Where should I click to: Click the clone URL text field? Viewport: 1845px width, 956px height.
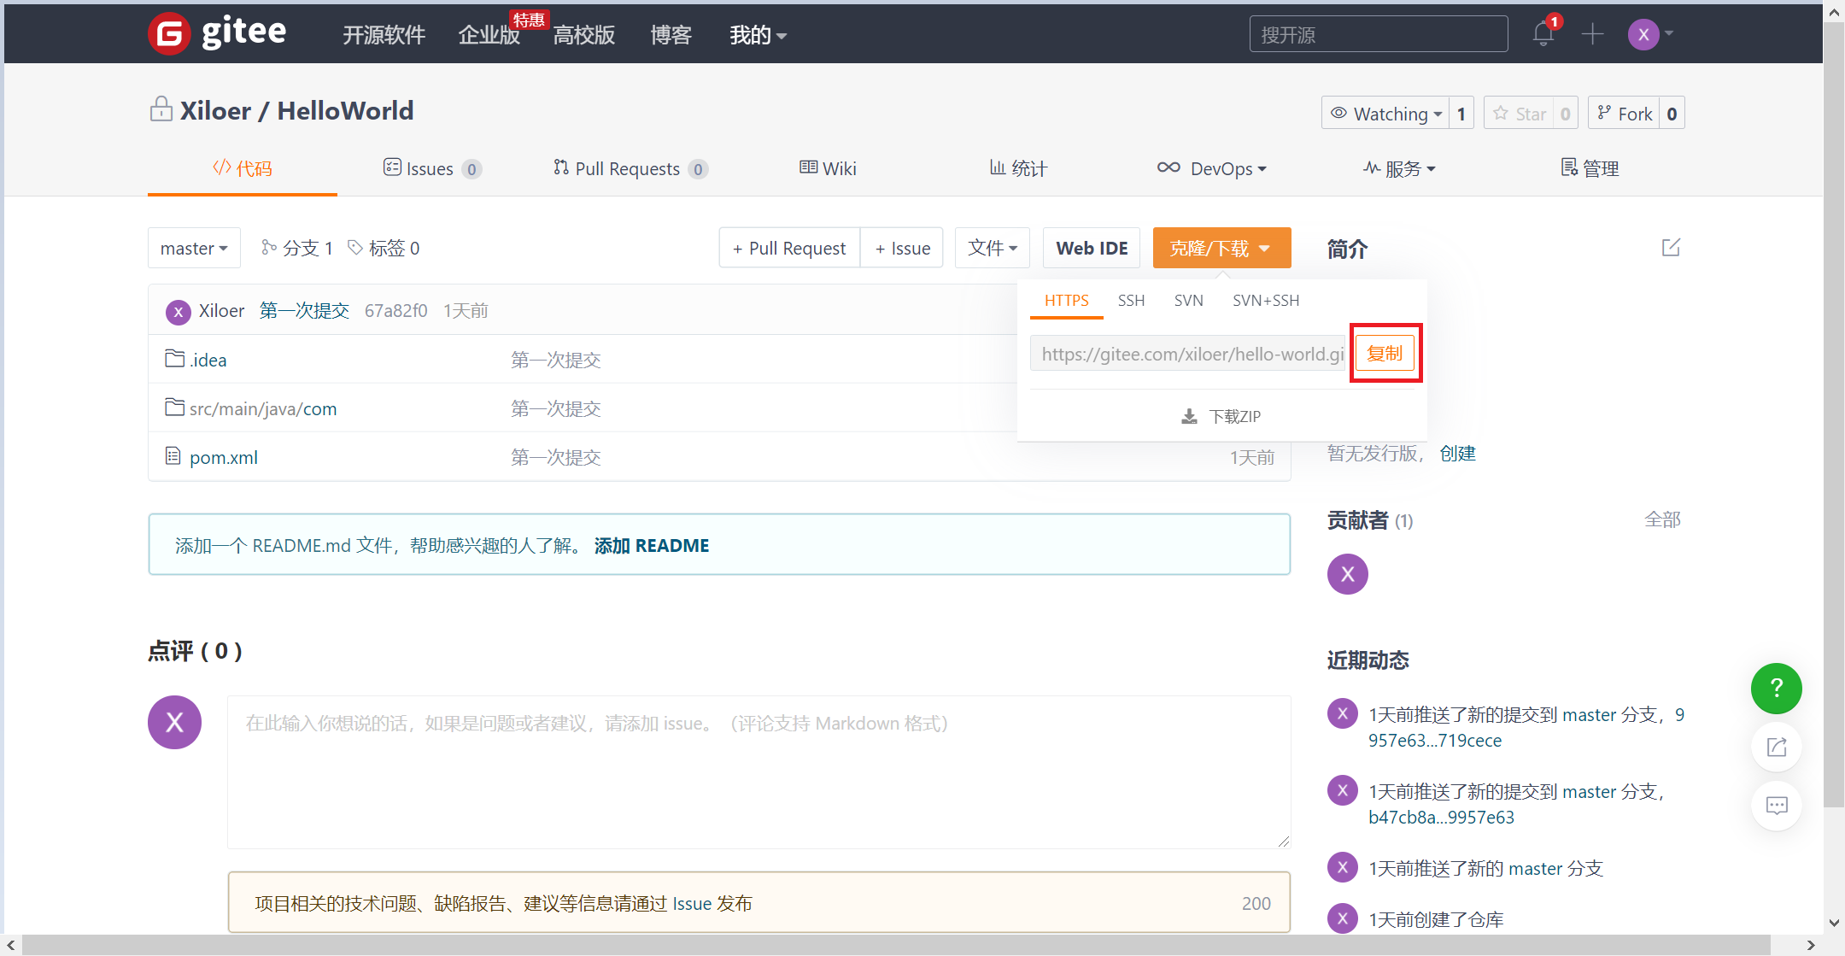click(1188, 353)
